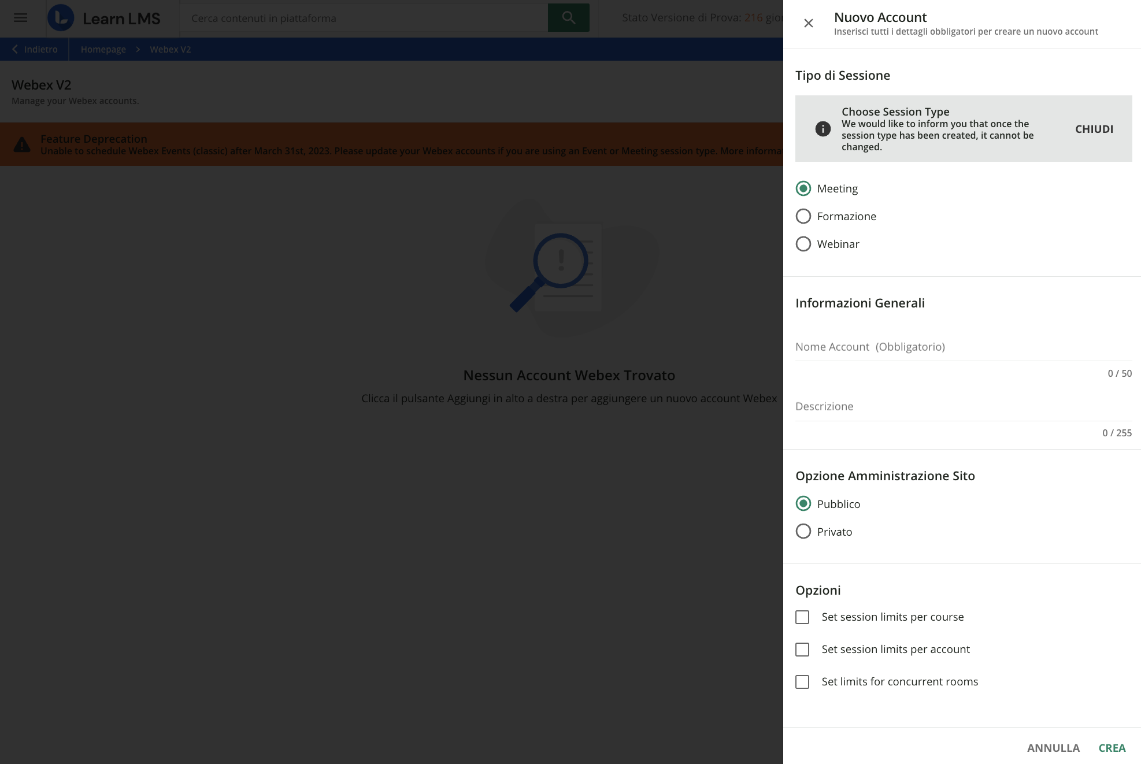
Task: Click the Indietro back link
Action: 36,49
